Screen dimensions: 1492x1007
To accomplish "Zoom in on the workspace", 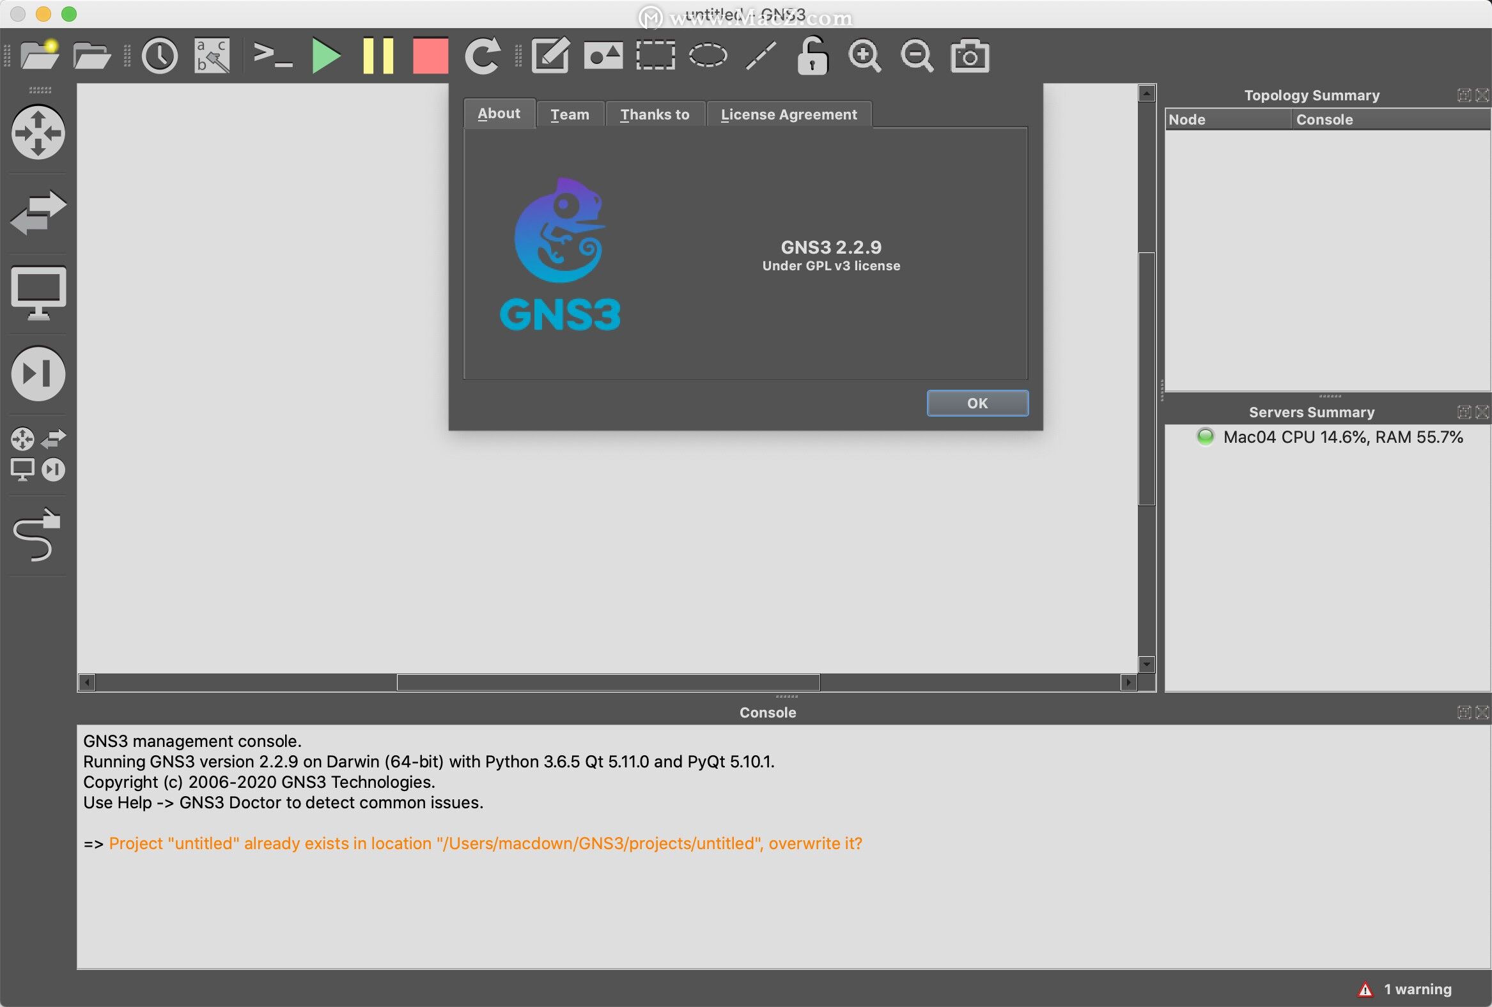I will 865,55.
